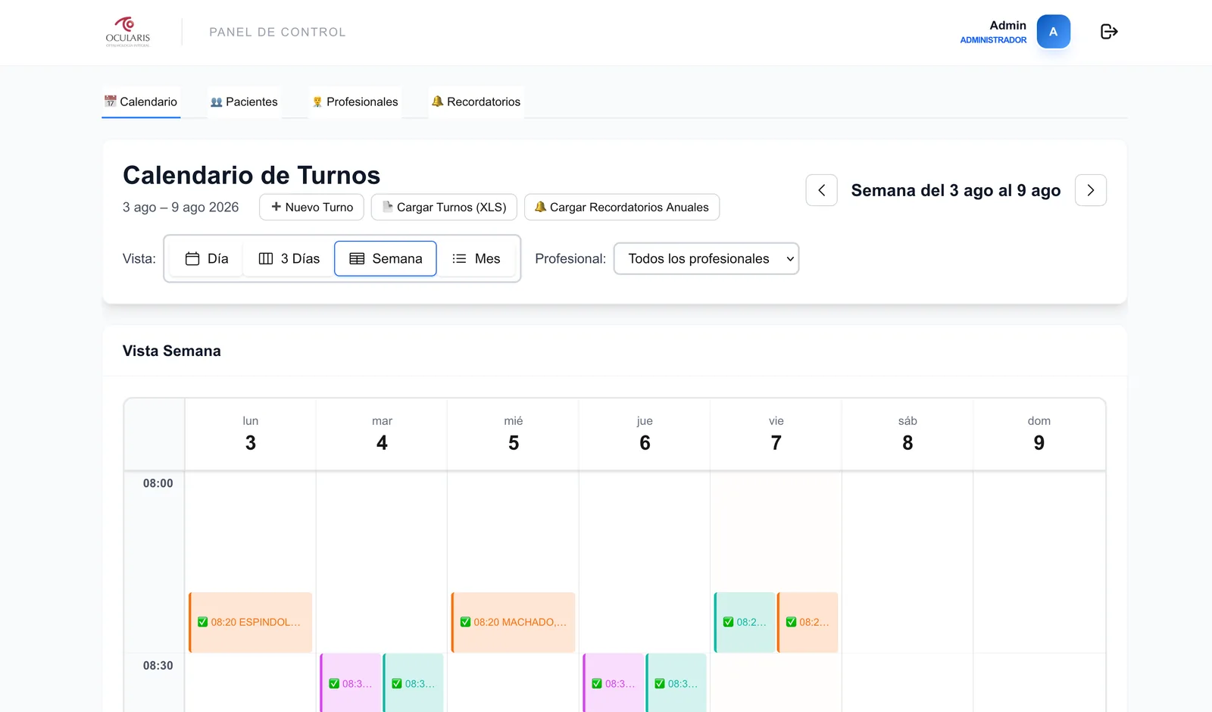Open the Todos los profesionales dropdown
Screen dimensions: 1212x712
[706, 258]
